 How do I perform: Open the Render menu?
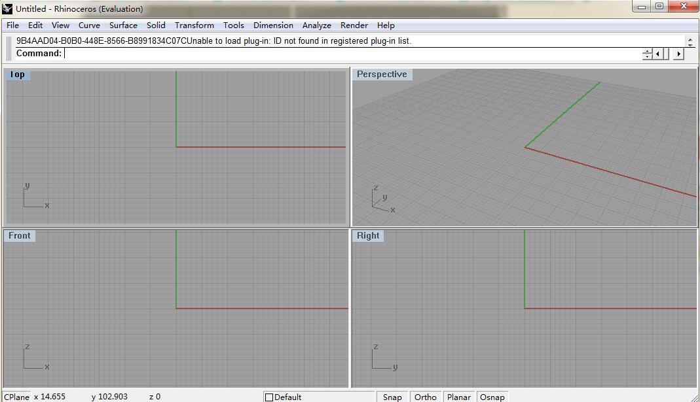pyautogui.click(x=354, y=25)
